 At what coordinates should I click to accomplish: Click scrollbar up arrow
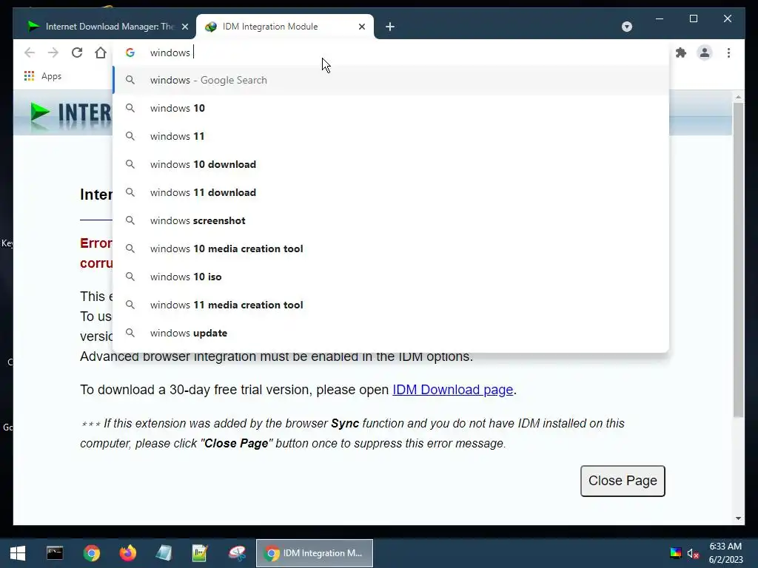tap(738, 97)
